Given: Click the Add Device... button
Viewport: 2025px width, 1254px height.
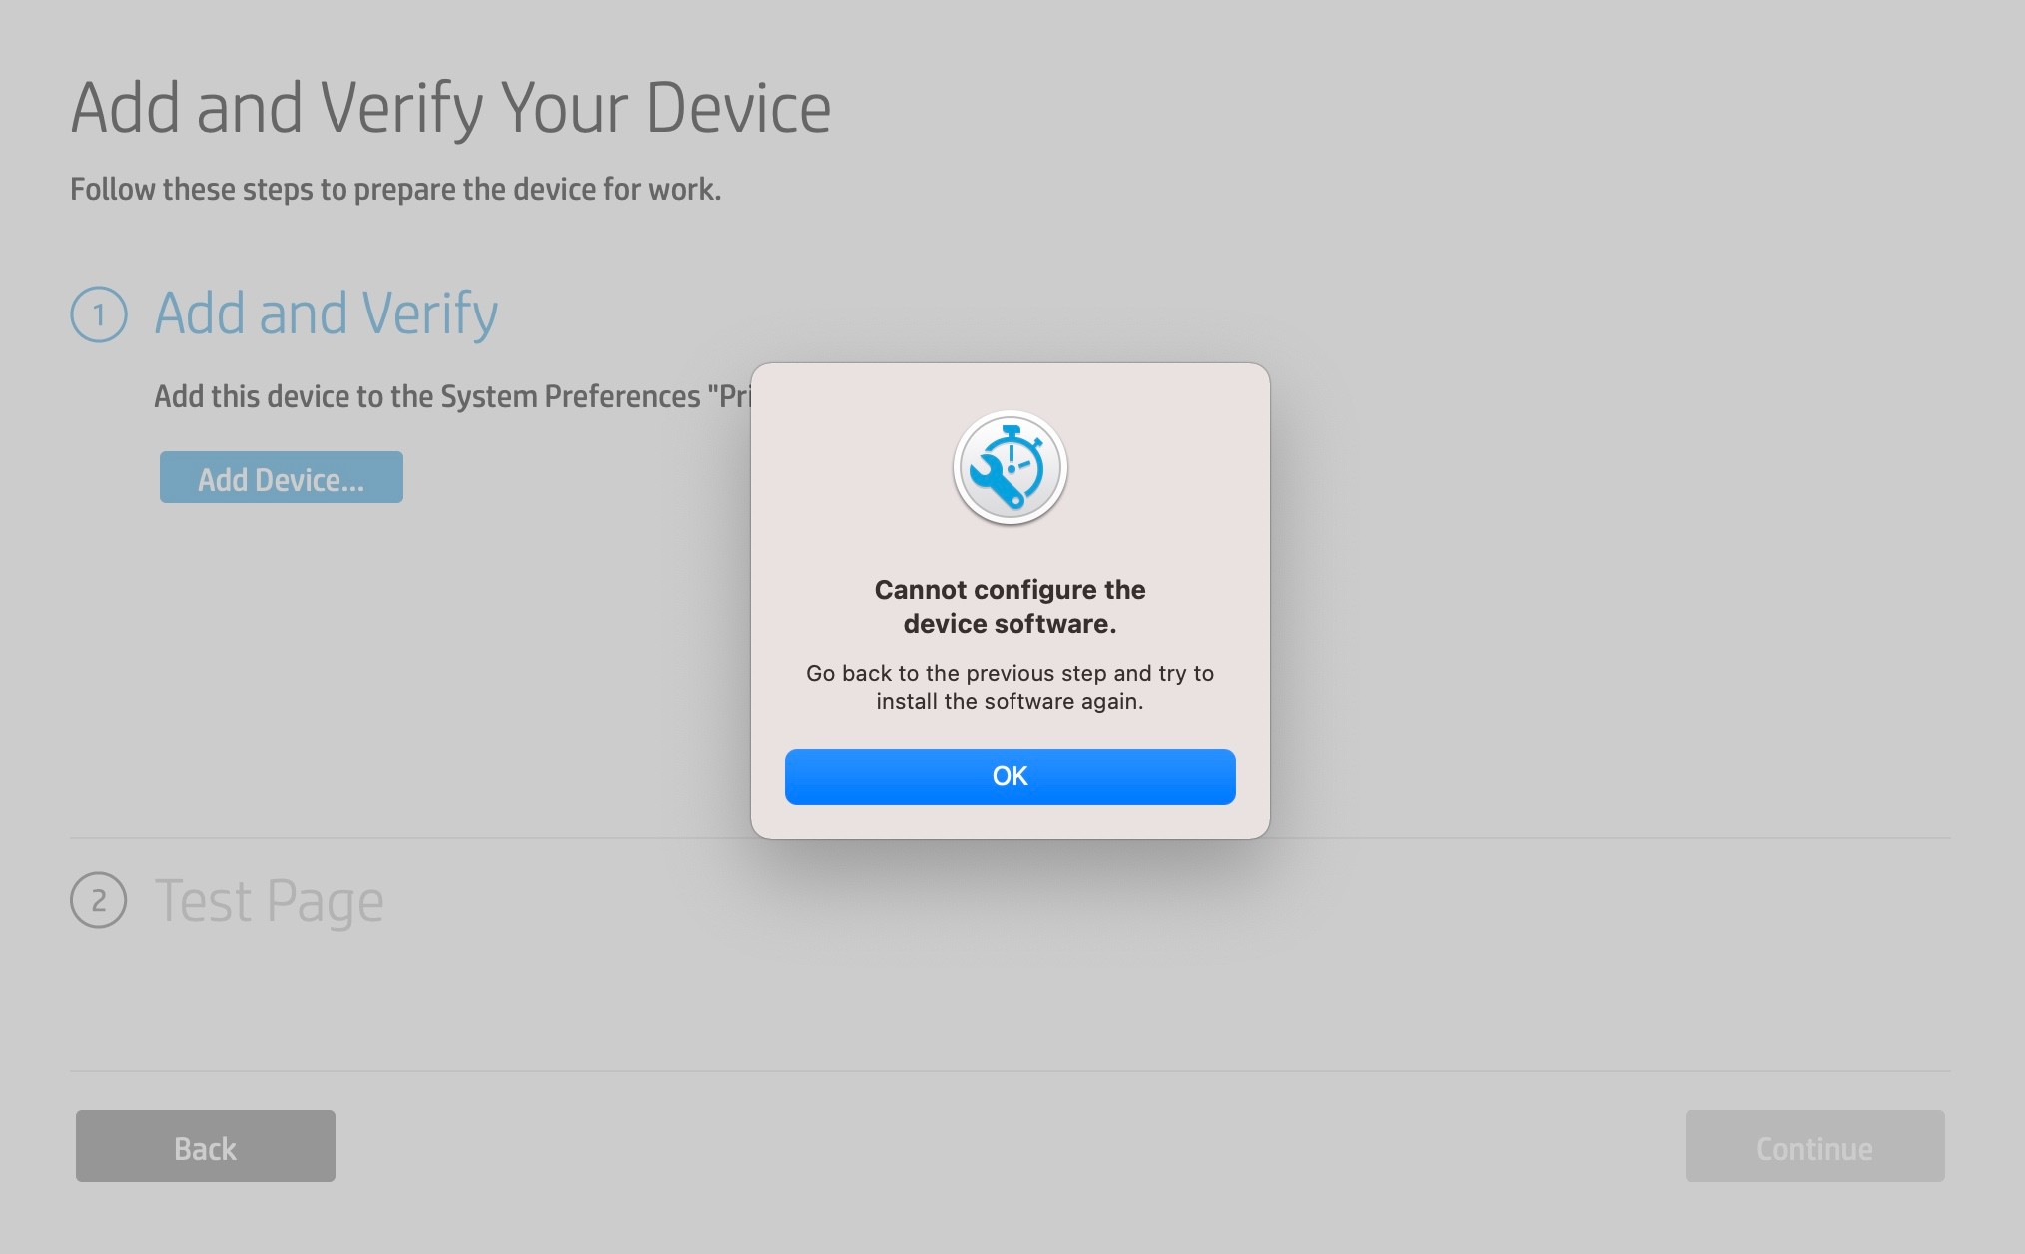Looking at the screenshot, I should click(281, 478).
